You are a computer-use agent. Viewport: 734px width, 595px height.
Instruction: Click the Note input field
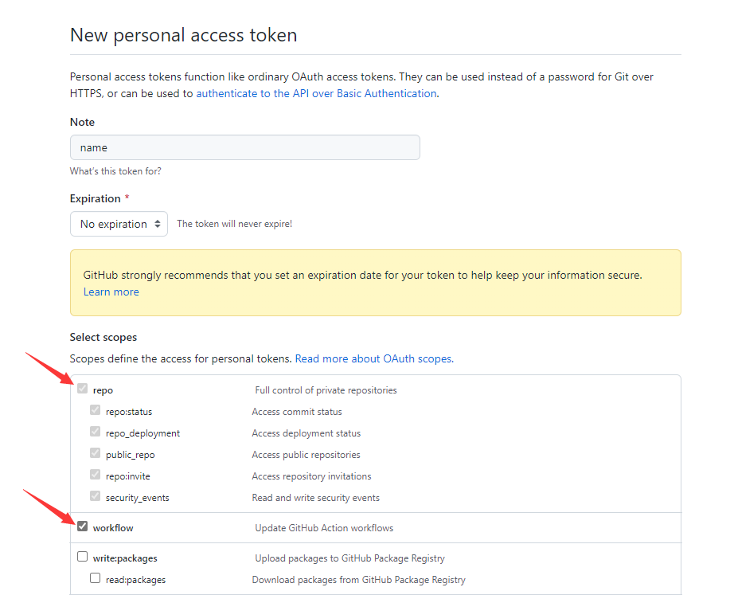click(244, 147)
